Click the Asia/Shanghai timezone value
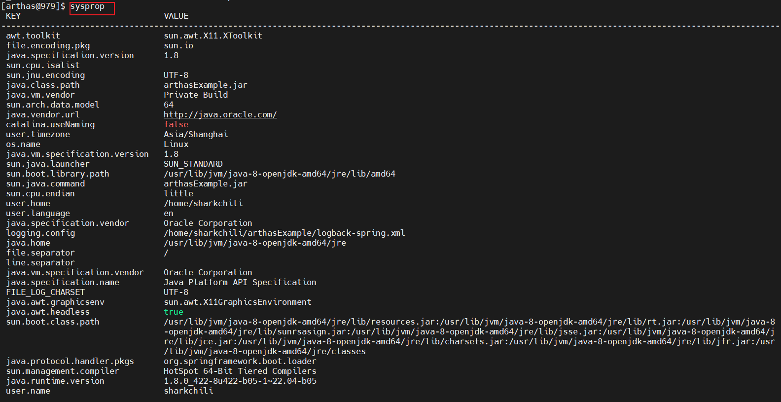This screenshot has width=781, height=402. coord(196,134)
